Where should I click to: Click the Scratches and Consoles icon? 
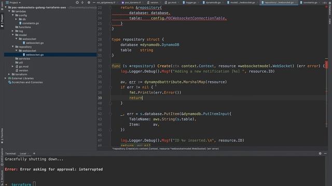(x=9, y=82)
